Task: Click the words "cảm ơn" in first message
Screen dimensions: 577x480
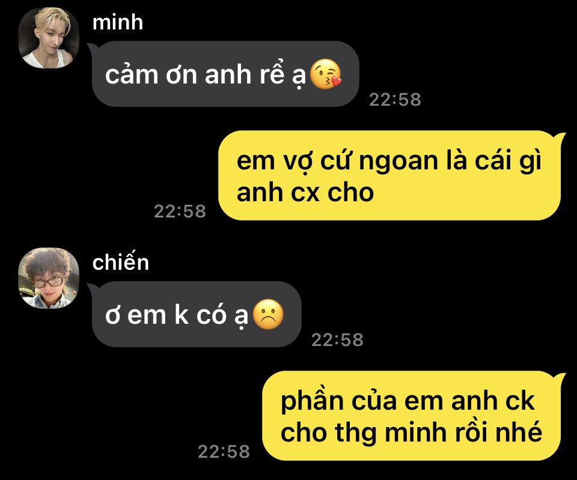Action: [x=151, y=74]
